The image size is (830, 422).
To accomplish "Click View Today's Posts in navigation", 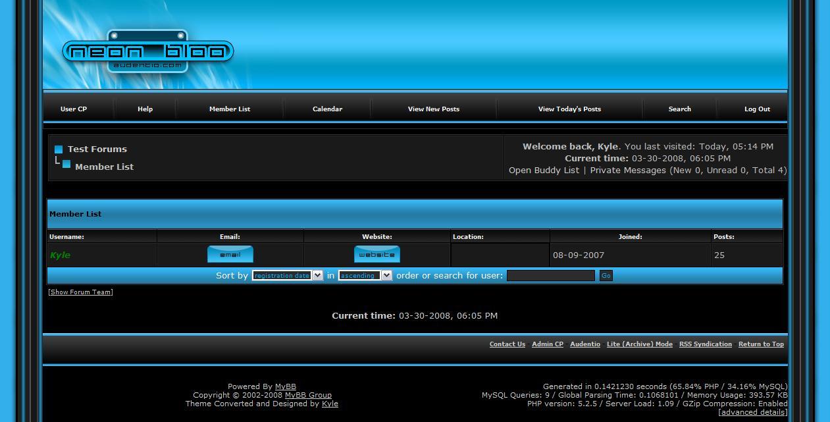I will [x=569, y=109].
